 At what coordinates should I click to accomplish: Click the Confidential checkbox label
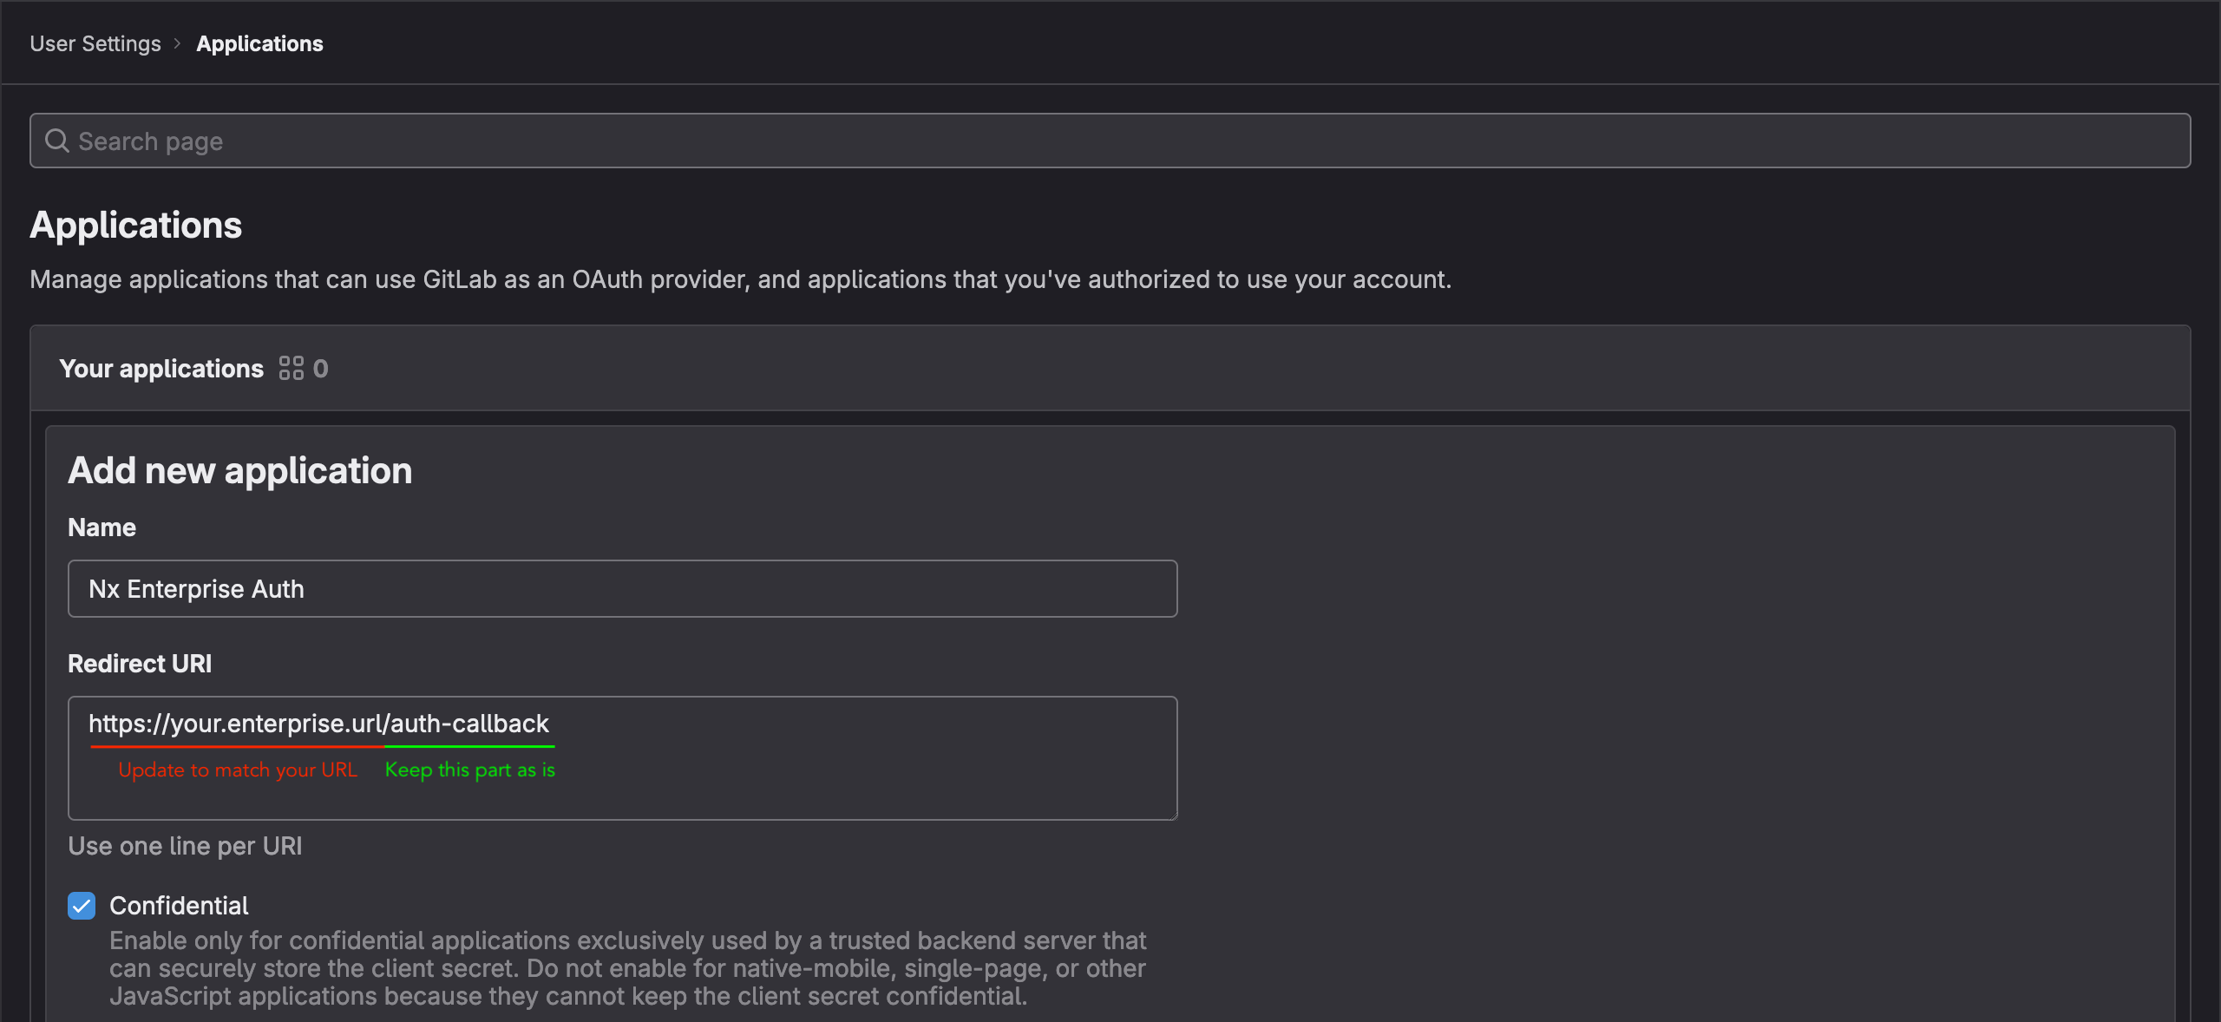(x=179, y=906)
